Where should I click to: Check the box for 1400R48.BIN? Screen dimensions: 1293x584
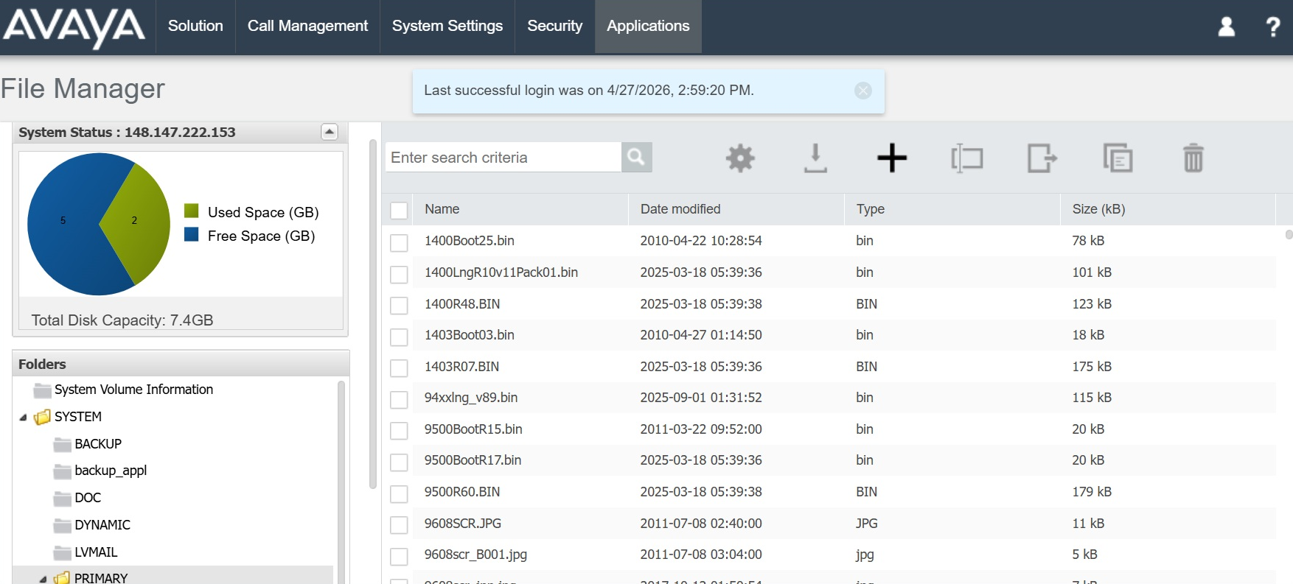pos(399,305)
